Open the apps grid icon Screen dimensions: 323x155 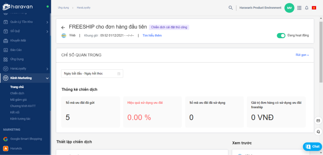299,8
